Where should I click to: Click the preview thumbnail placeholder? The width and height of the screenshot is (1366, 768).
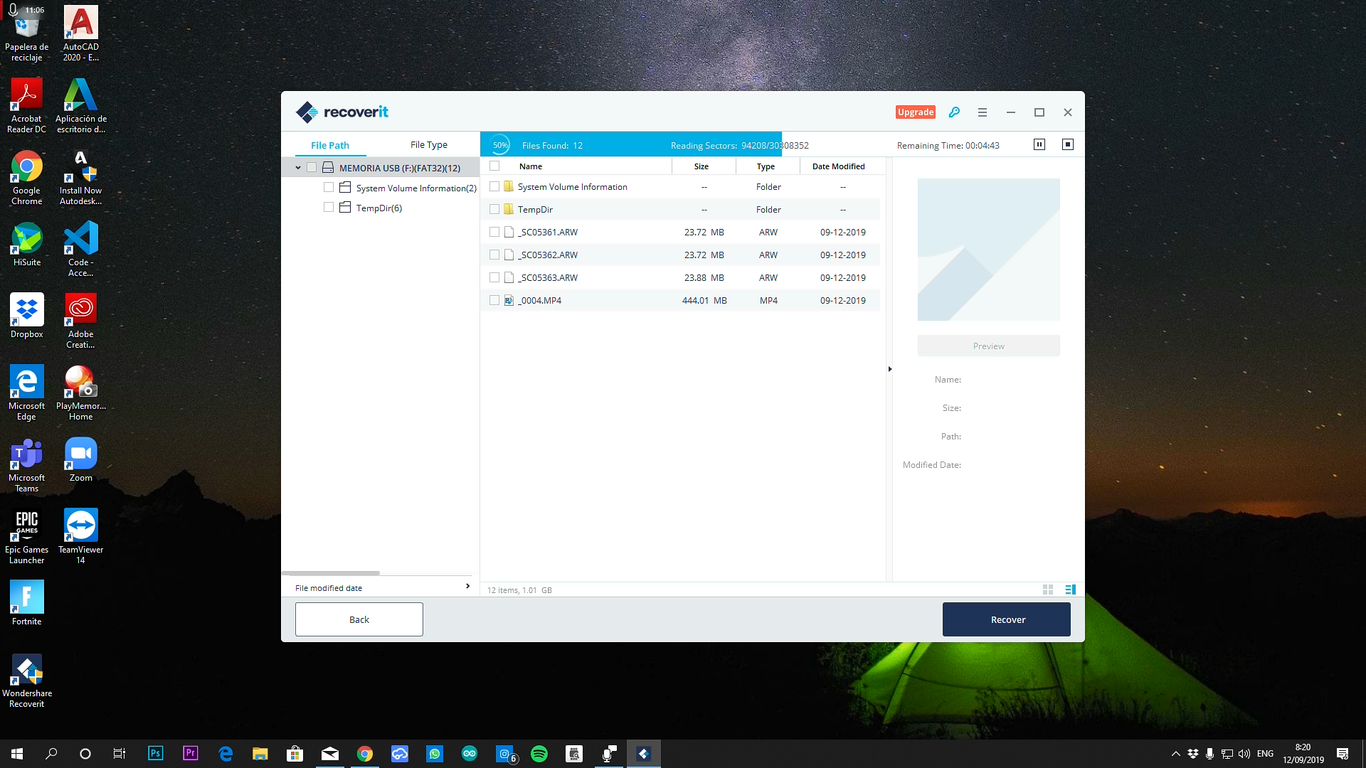[x=989, y=250]
